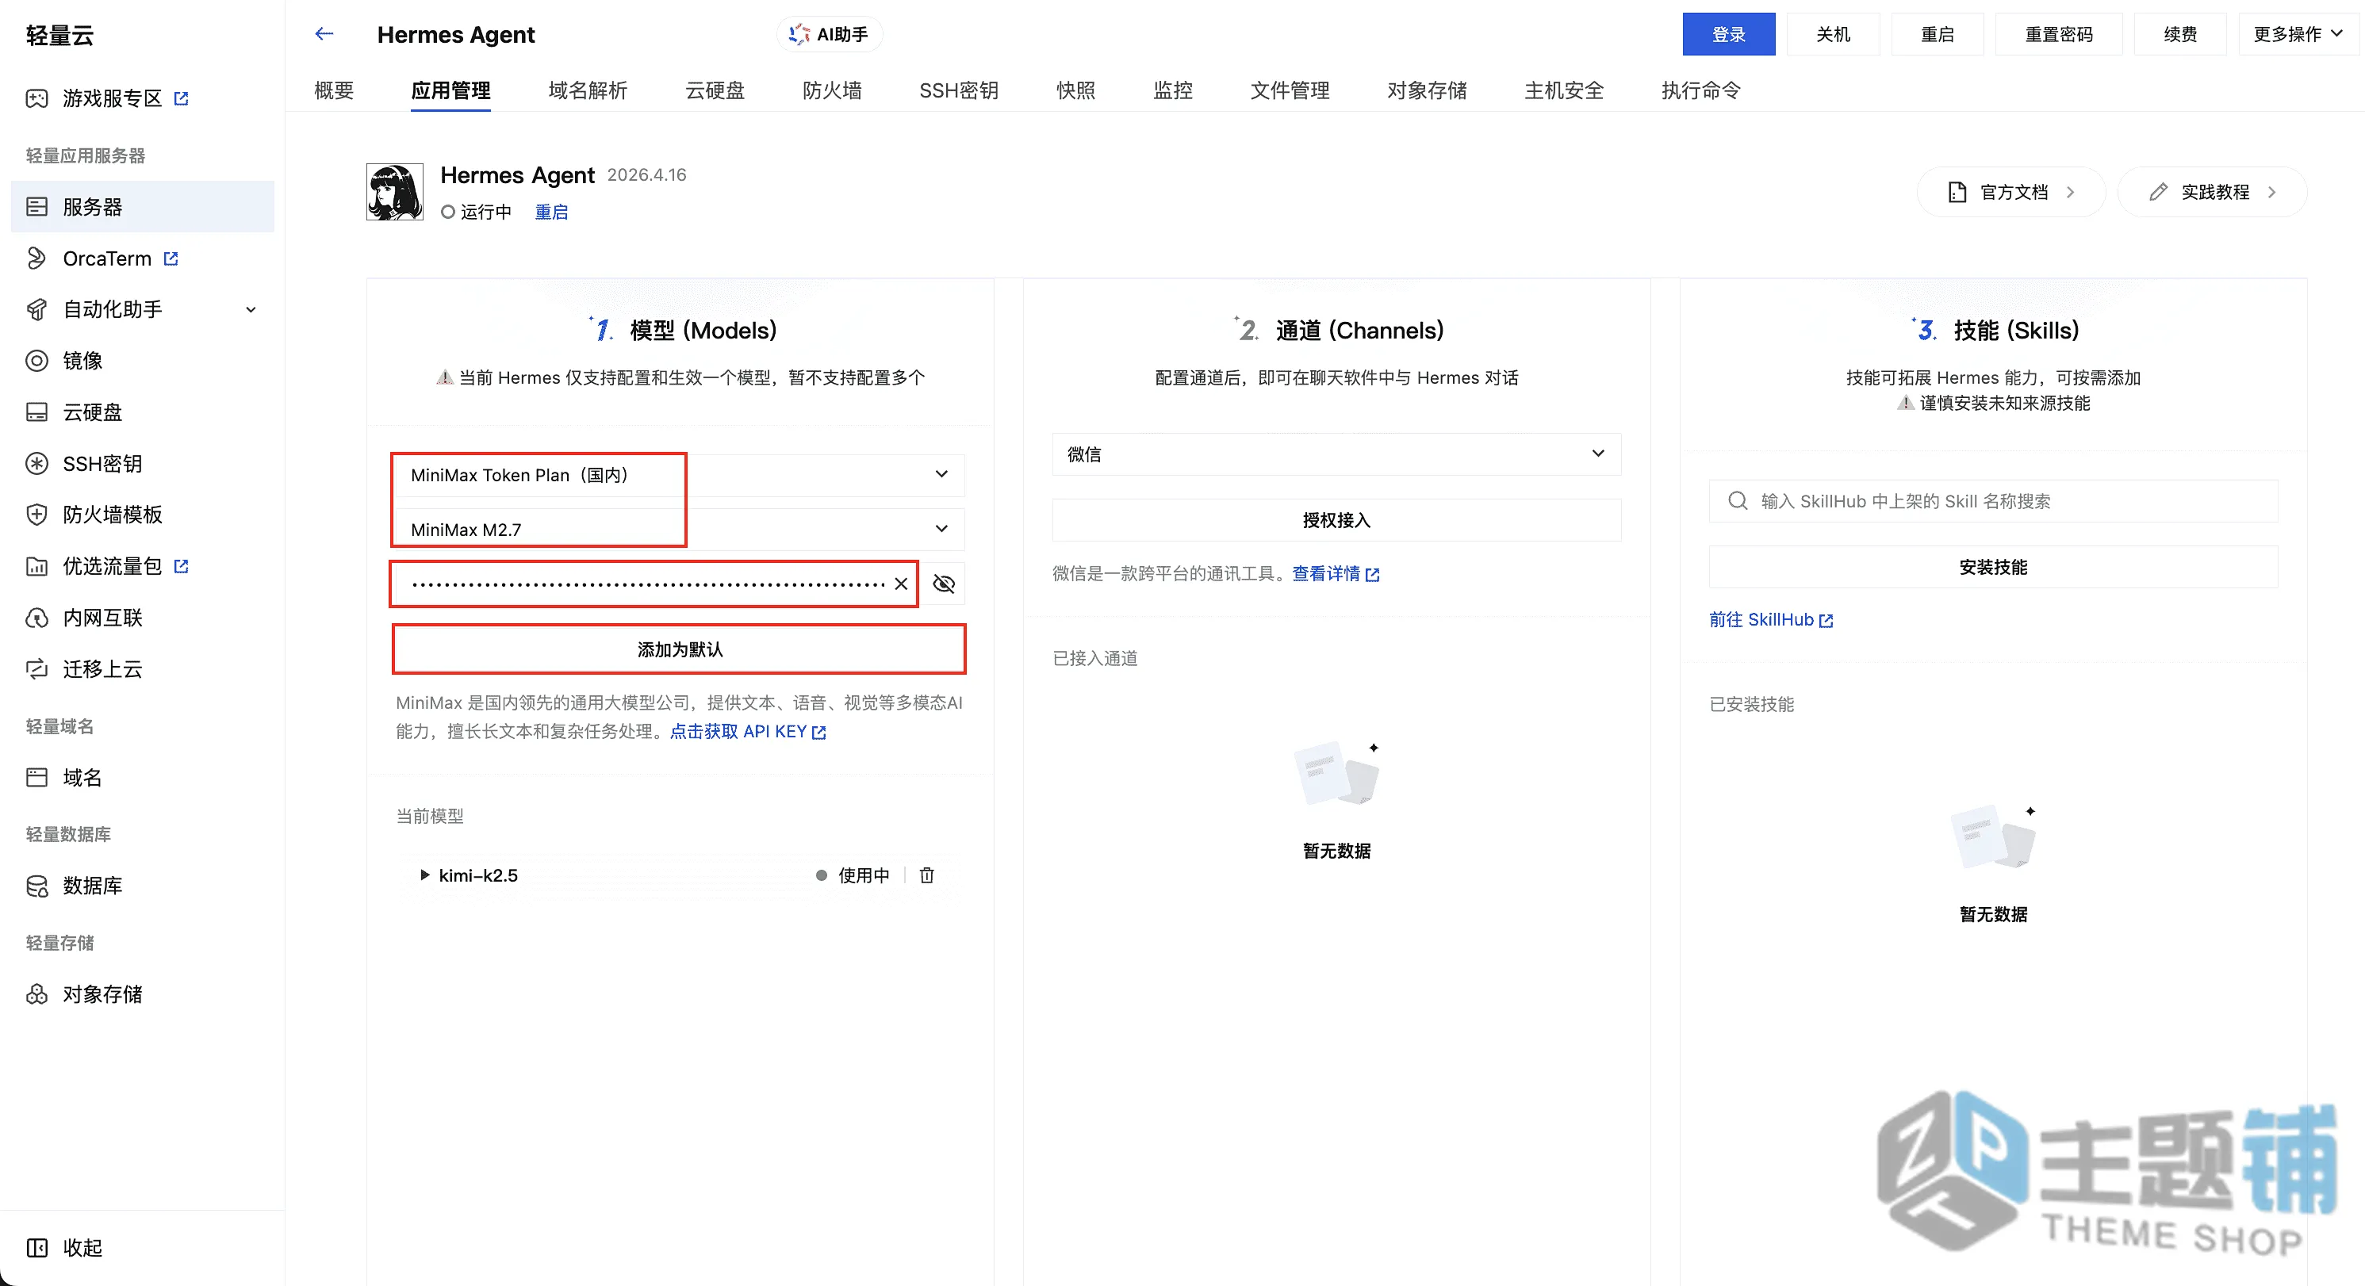Focus the SkillHub skill search box
This screenshot has height=1286, width=2365.
[1993, 500]
